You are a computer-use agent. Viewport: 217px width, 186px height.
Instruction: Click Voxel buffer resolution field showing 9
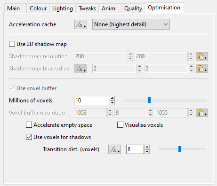131,113
